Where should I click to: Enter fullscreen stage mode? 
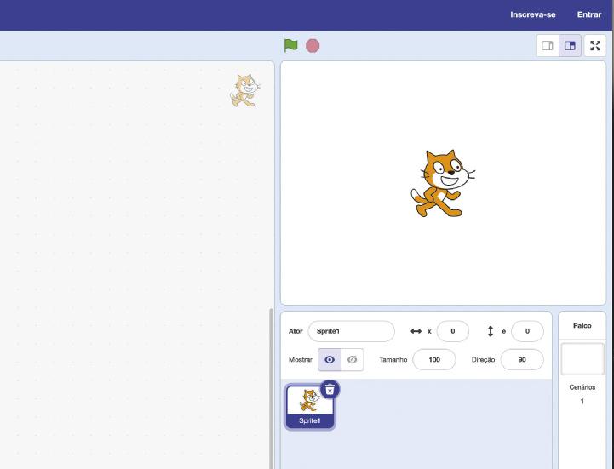click(x=595, y=46)
